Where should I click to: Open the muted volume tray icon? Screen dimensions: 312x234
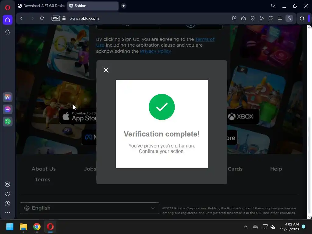pyautogui.click(x=273, y=227)
